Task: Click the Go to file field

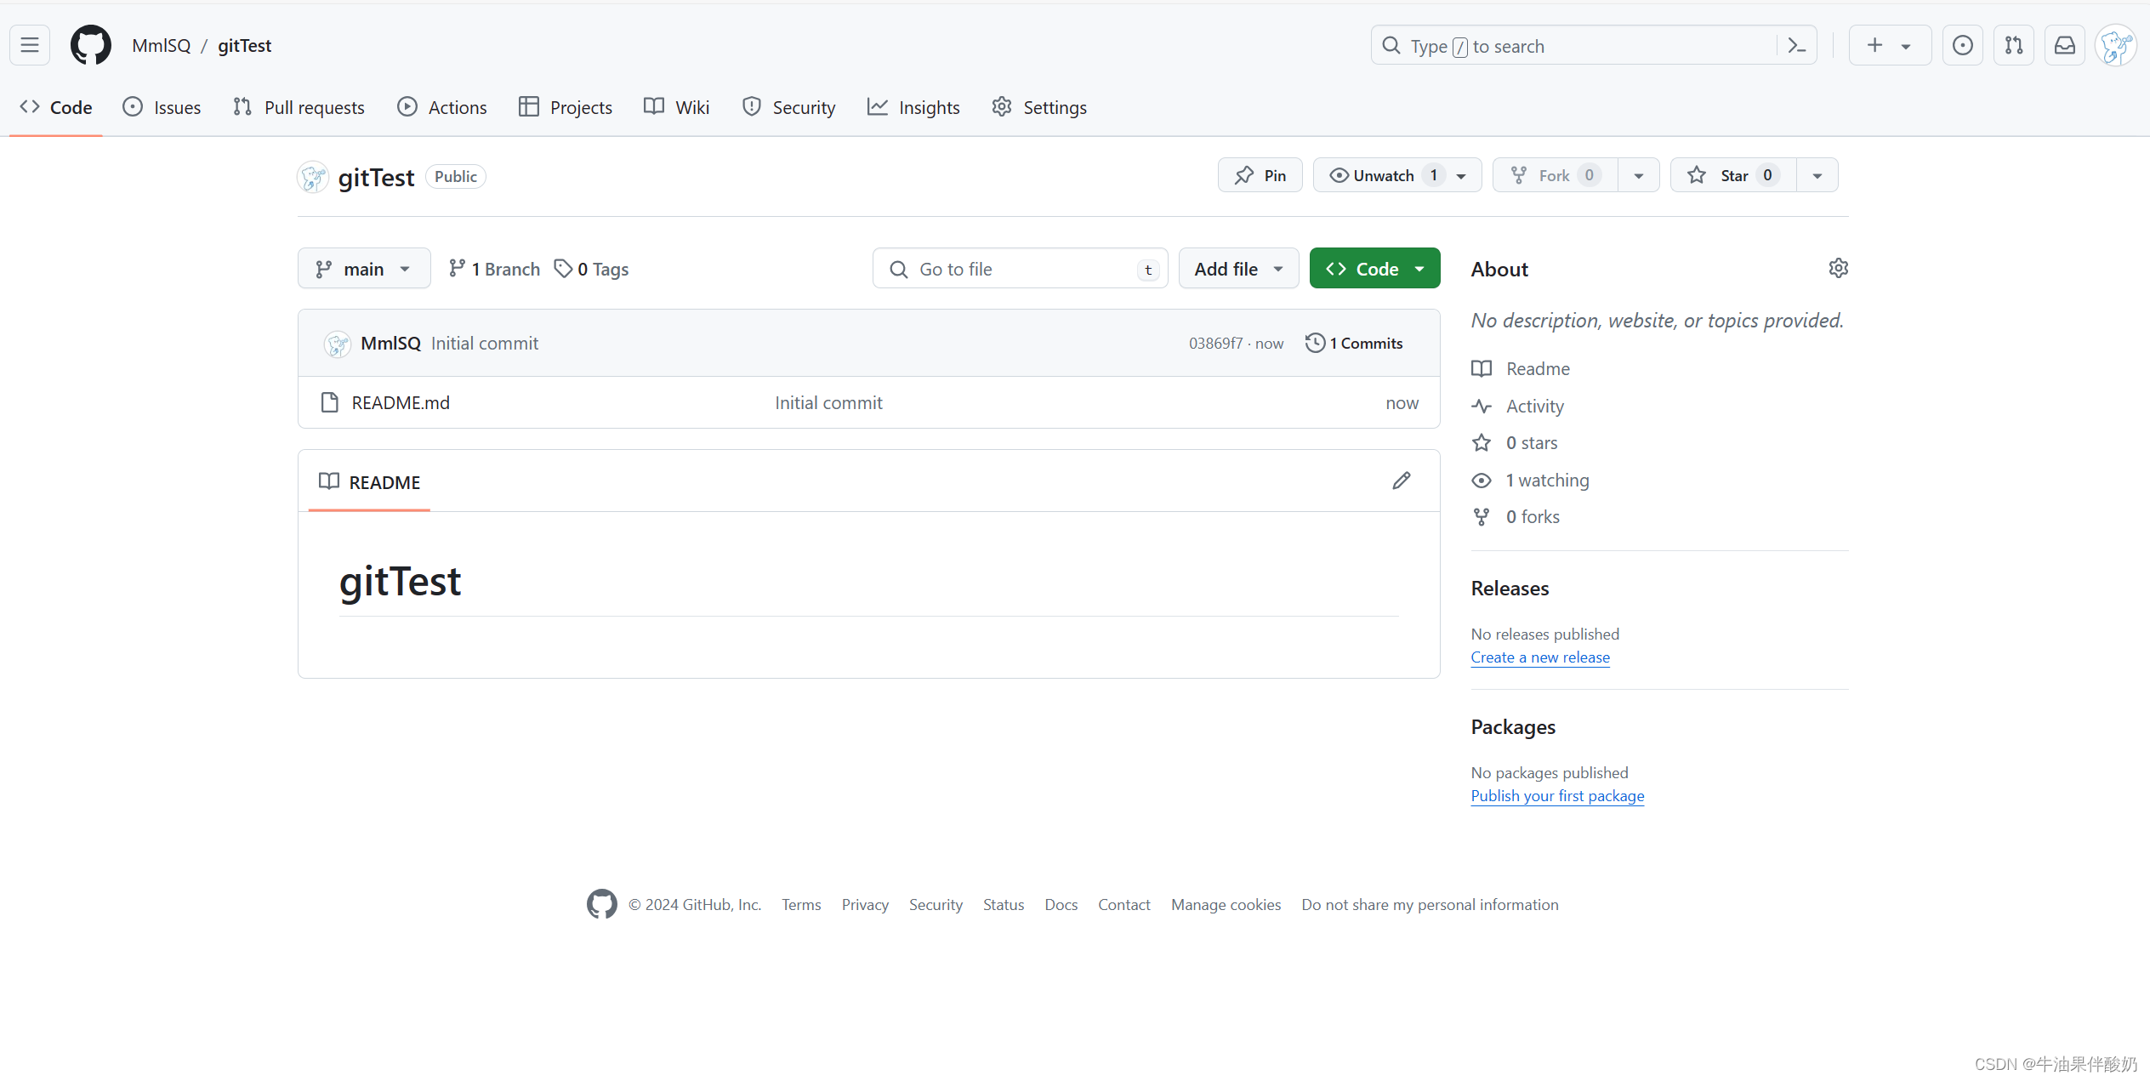Action: pos(1019,269)
